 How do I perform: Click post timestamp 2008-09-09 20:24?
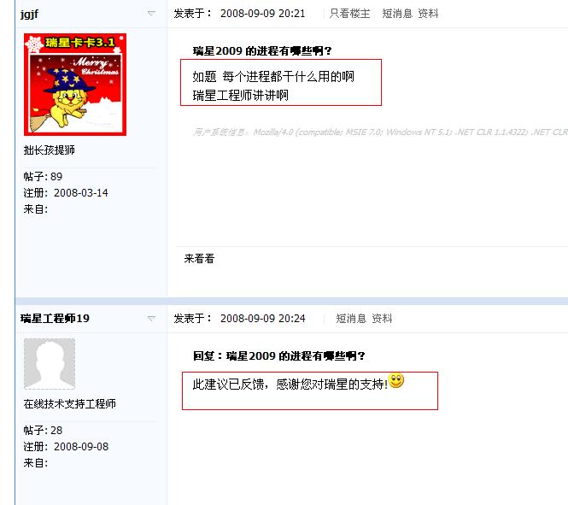(262, 319)
